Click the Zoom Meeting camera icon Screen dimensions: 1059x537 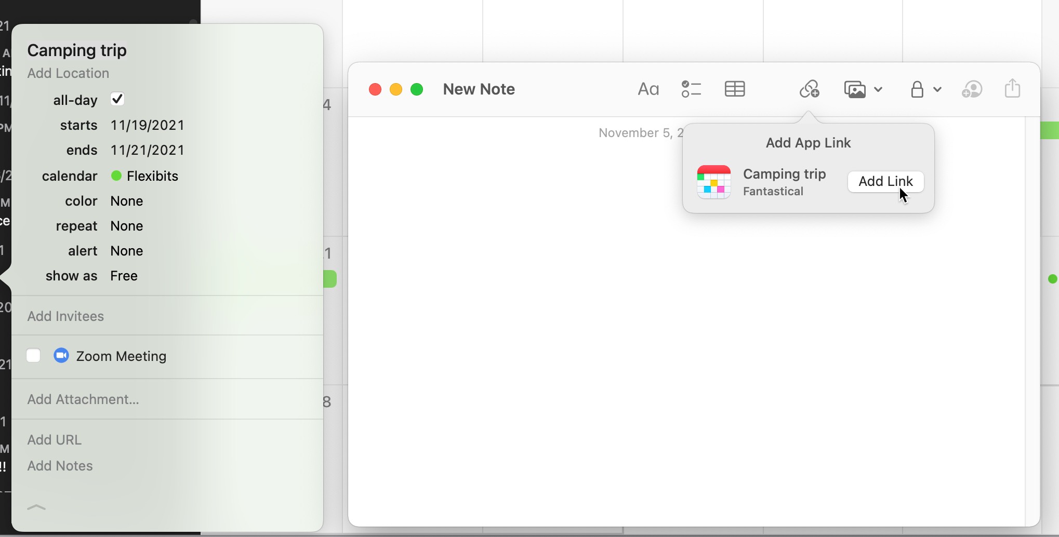pos(61,355)
